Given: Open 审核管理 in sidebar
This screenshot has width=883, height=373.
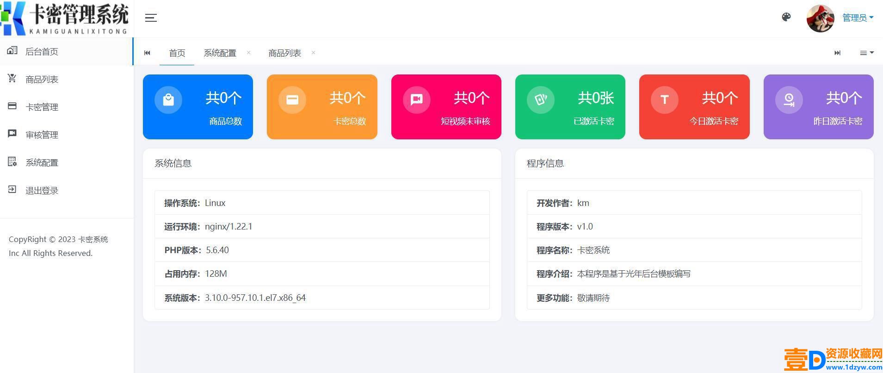Looking at the screenshot, I should [67, 135].
